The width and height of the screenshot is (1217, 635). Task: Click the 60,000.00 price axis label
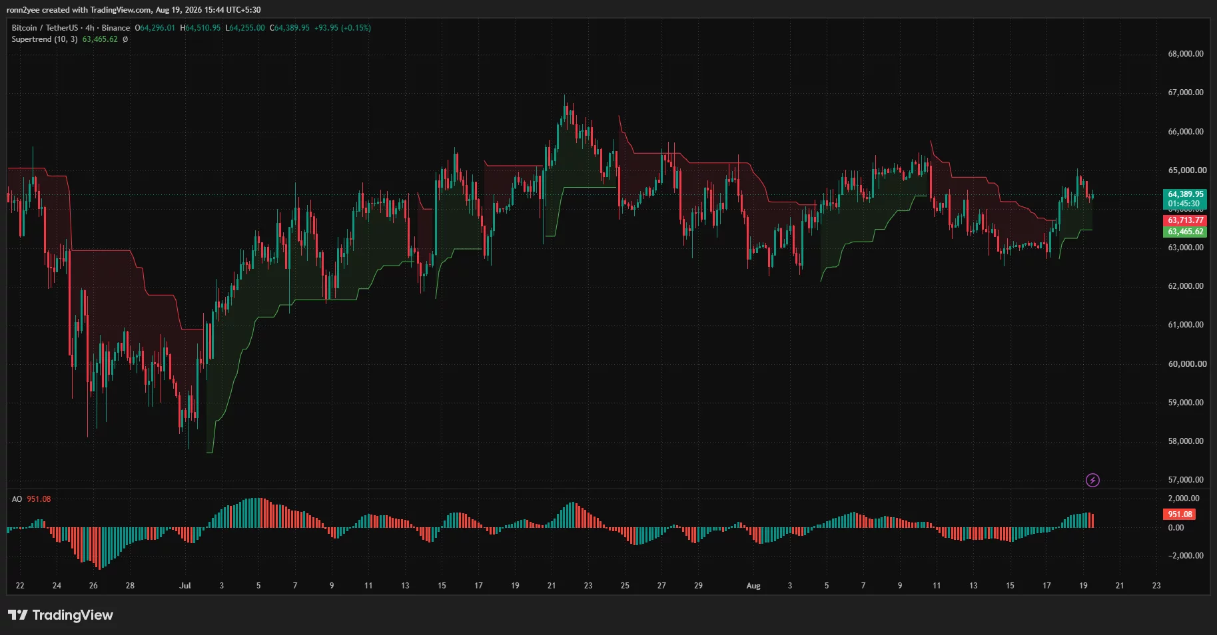point(1186,364)
